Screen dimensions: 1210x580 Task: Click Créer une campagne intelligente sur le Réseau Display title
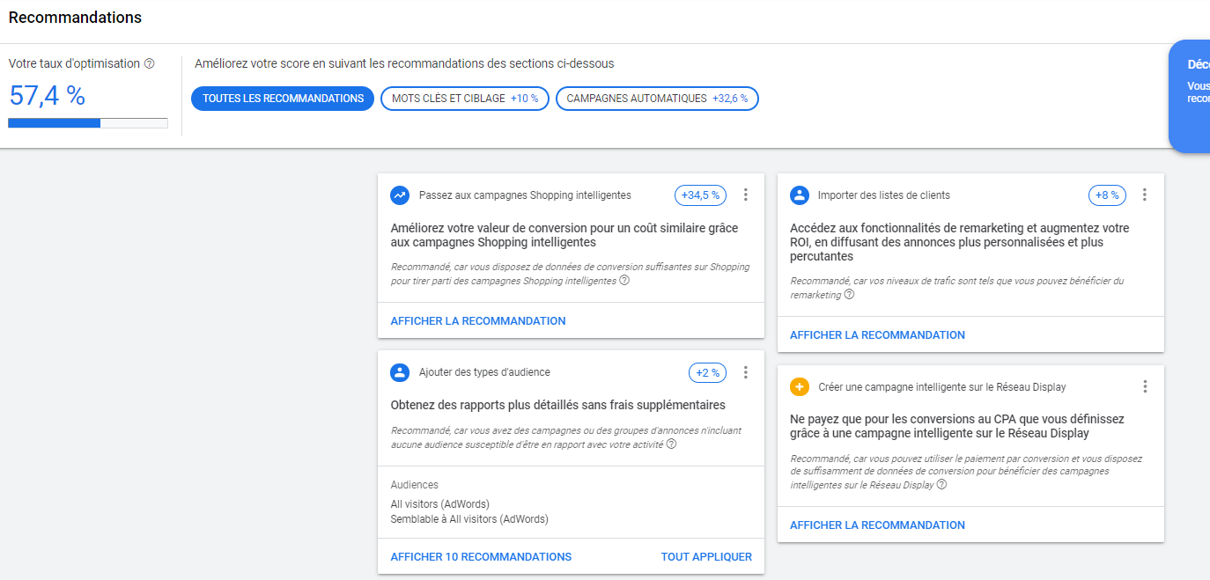point(942,386)
